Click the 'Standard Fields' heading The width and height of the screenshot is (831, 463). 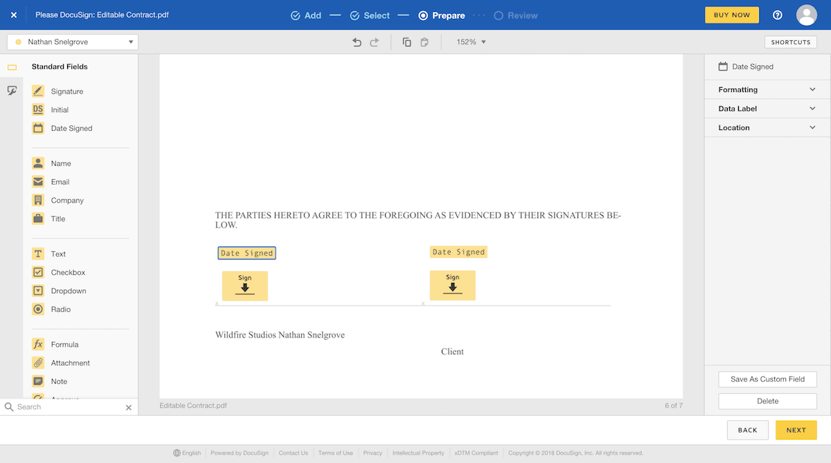60,66
